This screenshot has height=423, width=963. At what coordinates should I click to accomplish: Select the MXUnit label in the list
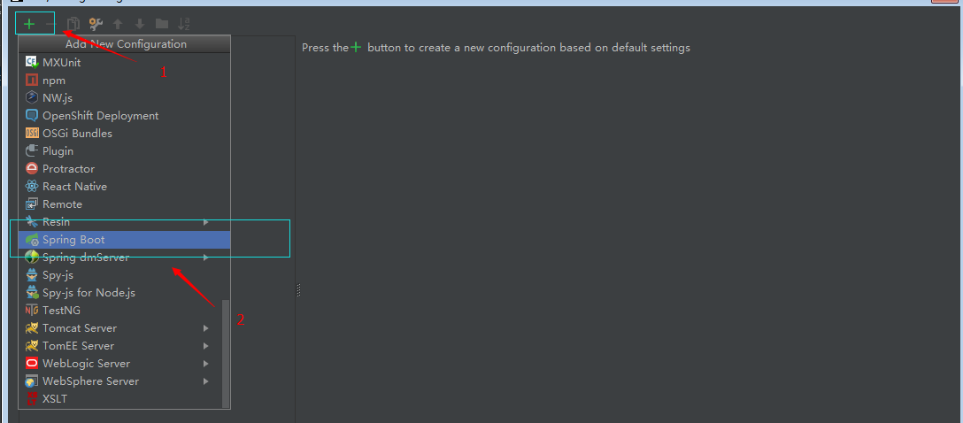pos(61,63)
